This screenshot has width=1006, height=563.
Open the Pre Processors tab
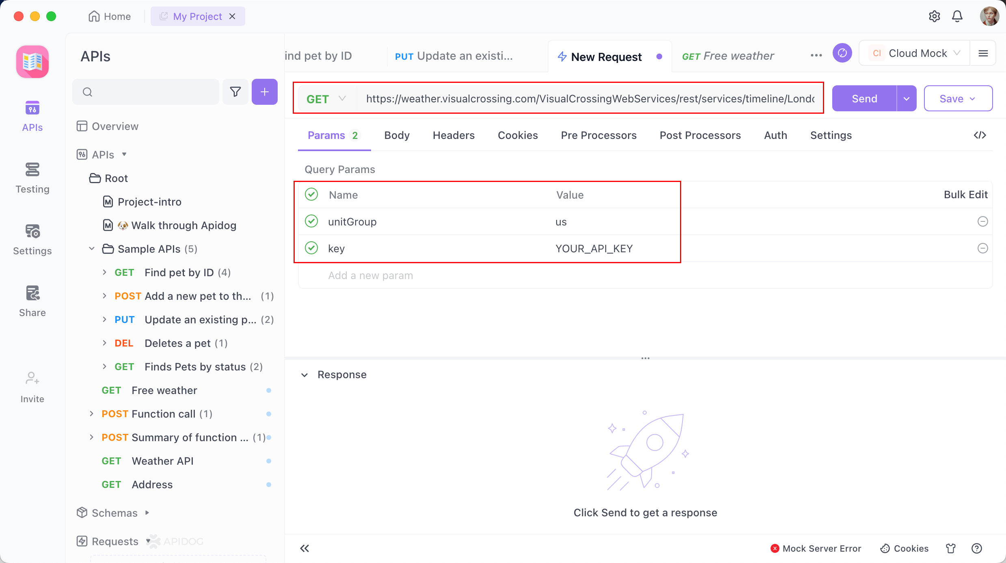click(598, 135)
